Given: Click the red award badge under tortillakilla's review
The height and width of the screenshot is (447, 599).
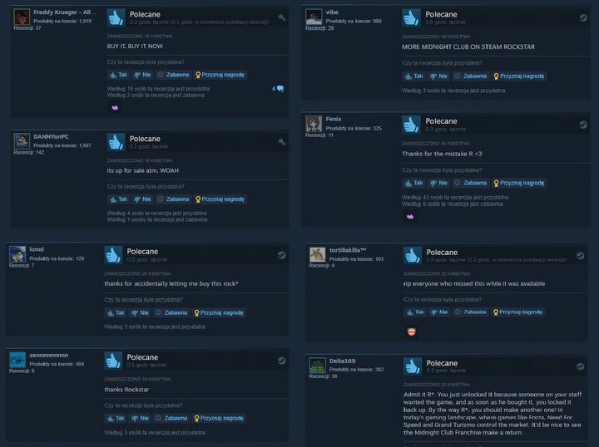Looking at the screenshot, I should (412, 332).
